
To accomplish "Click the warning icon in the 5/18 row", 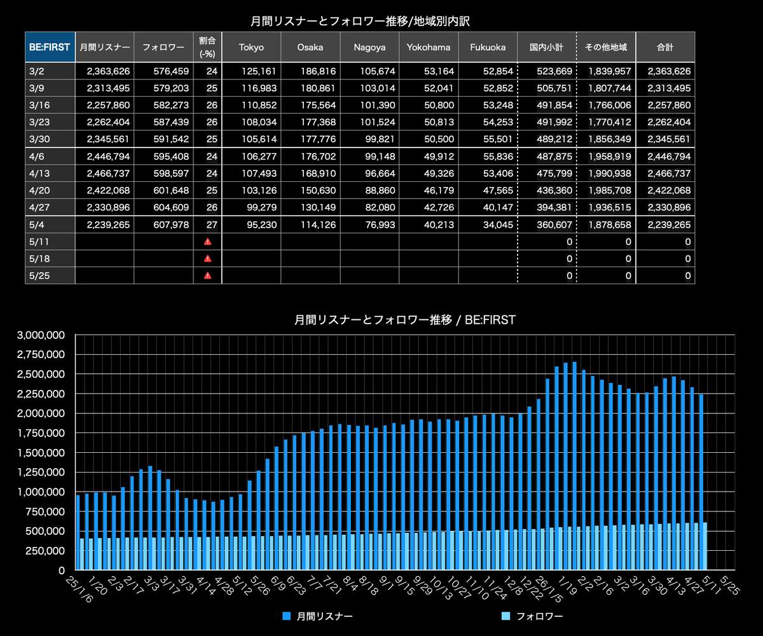I will coord(207,259).
